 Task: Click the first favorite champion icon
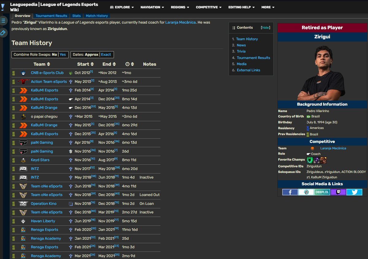pos(310,160)
